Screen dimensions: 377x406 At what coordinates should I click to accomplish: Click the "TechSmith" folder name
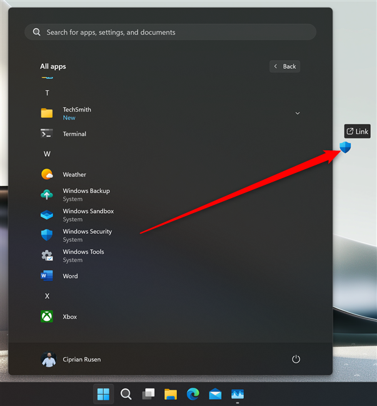point(77,110)
